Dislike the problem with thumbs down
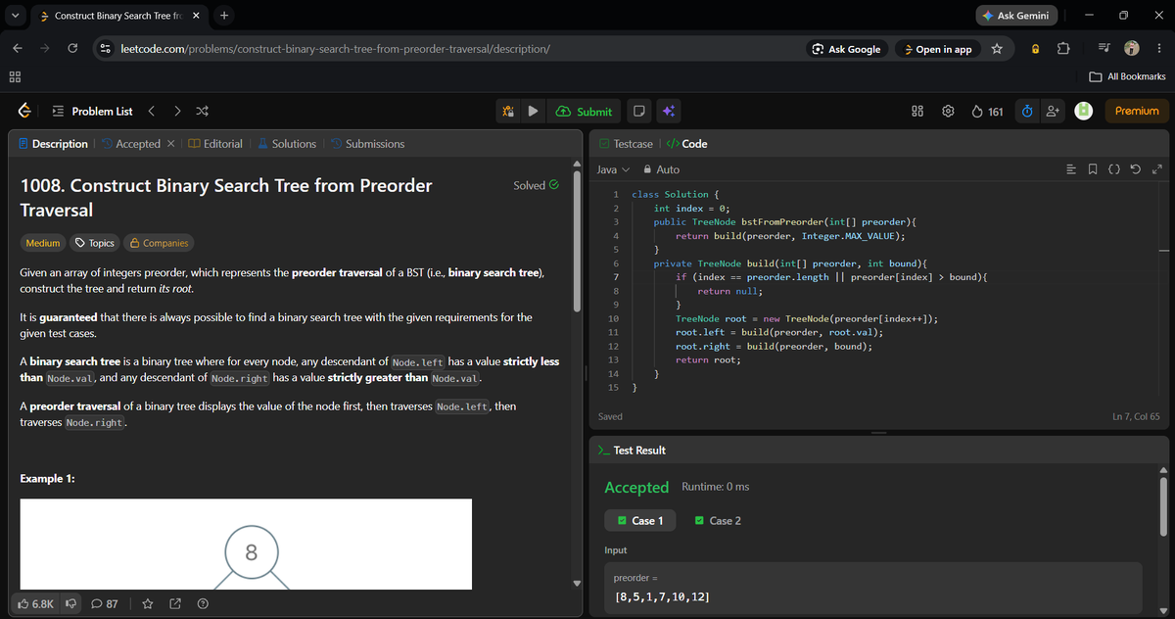This screenshot has height=619, width=1175. 70,603
